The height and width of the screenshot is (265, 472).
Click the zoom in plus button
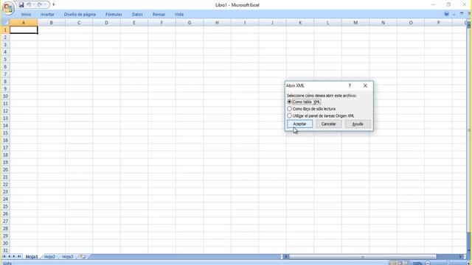coord(468,264)
